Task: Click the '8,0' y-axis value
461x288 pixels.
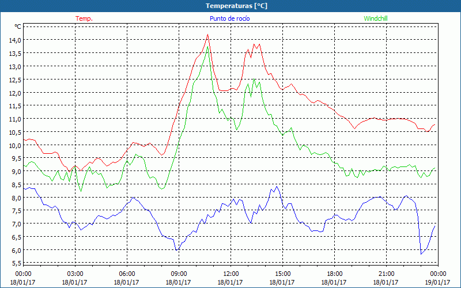Action: click(x=17, y=198)
